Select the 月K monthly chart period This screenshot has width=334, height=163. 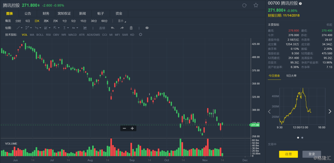[x=55, y=21]
